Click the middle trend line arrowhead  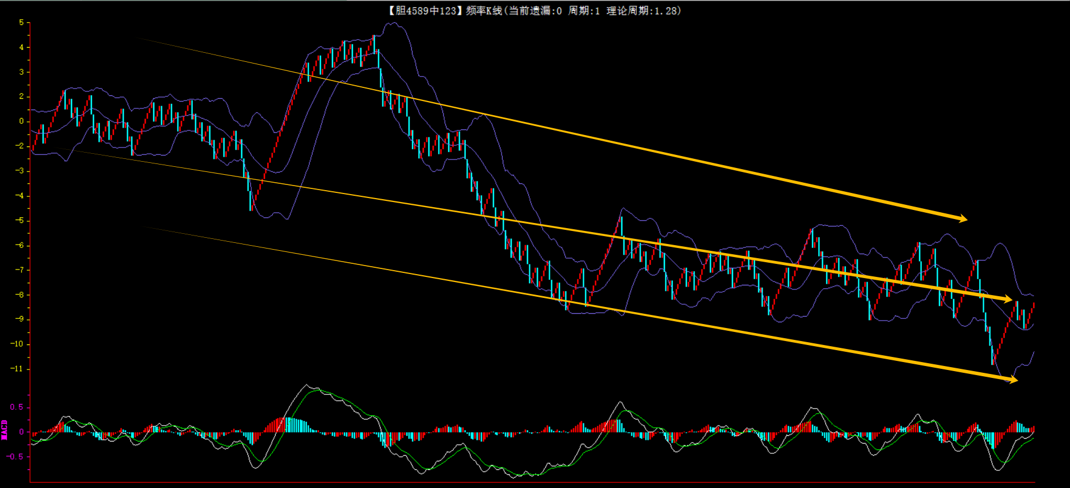(1008, 298)
